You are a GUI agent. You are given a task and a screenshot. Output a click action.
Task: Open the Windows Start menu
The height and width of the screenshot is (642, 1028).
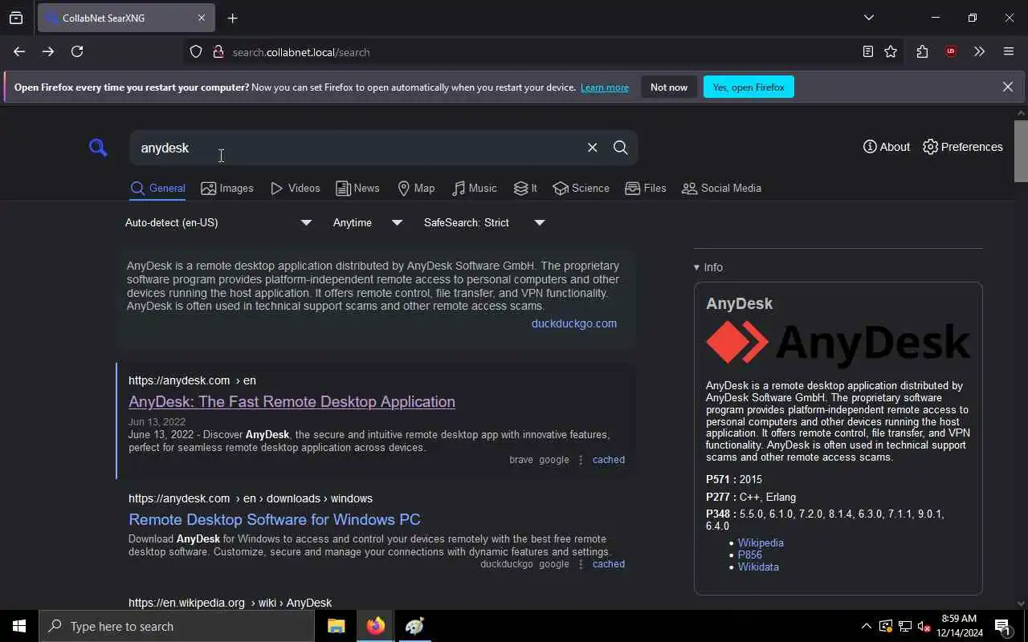[19, 626]
